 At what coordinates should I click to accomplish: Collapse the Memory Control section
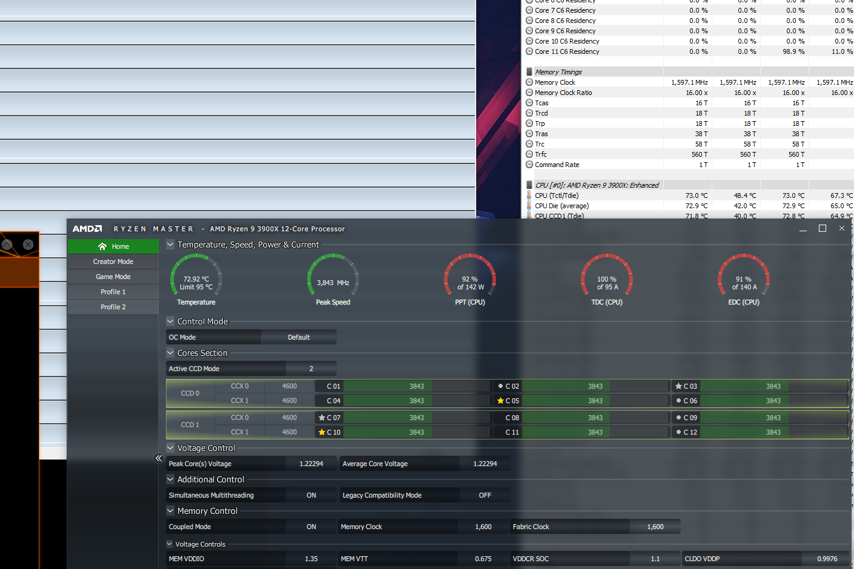(x=170, y=511)
